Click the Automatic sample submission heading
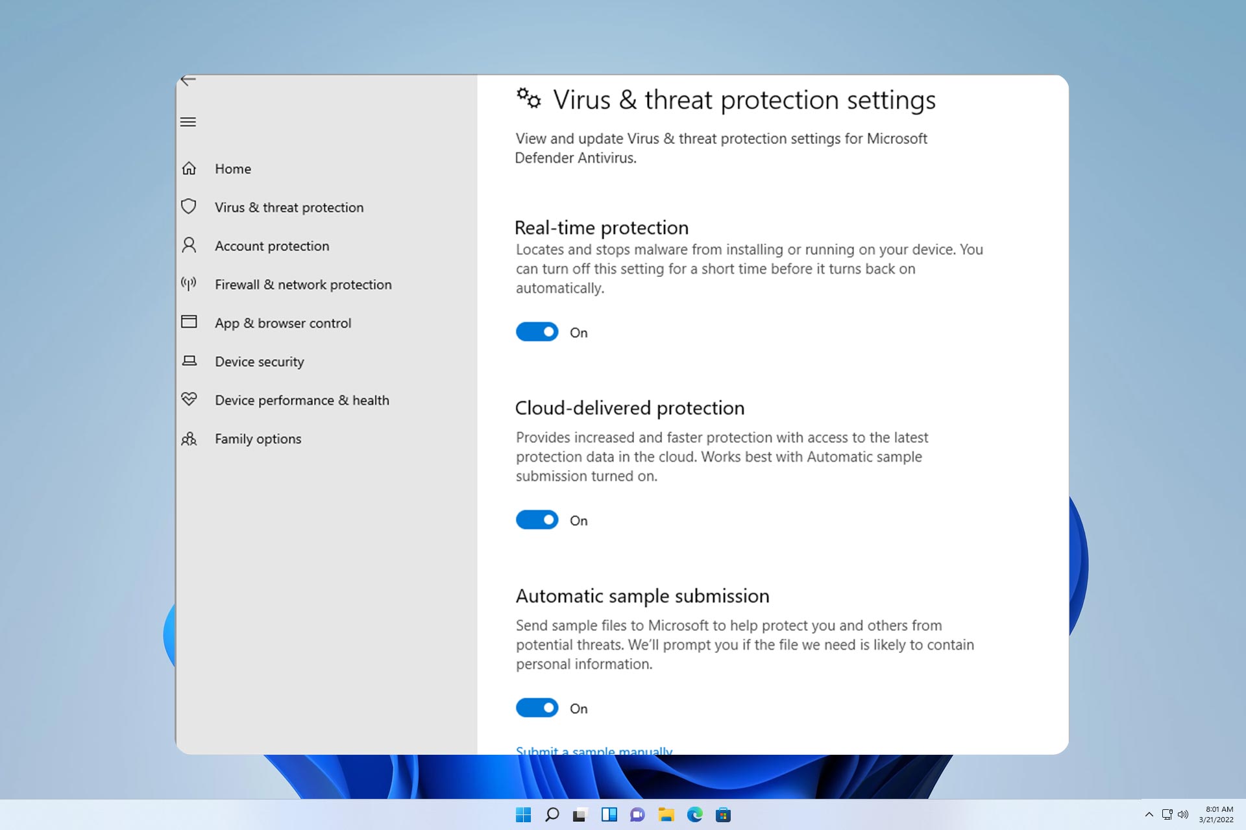 tap(642, 596)
